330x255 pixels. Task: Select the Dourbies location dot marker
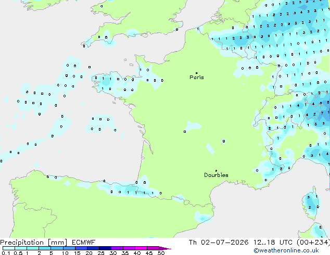click(216, 171)
